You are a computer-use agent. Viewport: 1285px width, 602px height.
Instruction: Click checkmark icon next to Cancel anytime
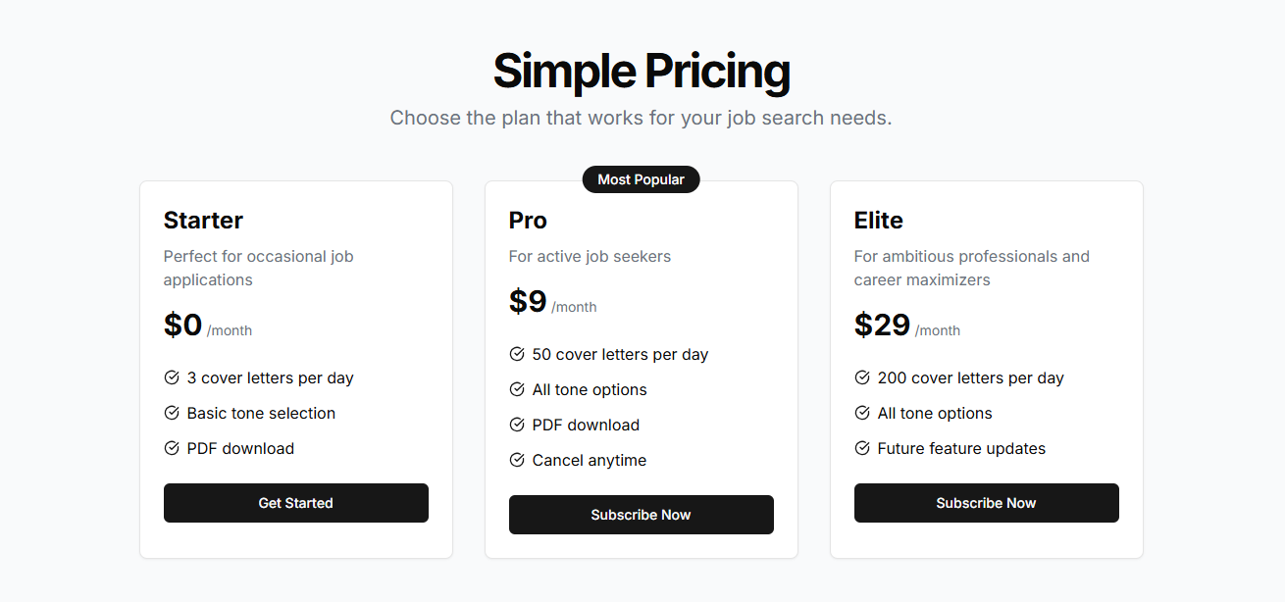pyautogui.click(x=517, y=460)
